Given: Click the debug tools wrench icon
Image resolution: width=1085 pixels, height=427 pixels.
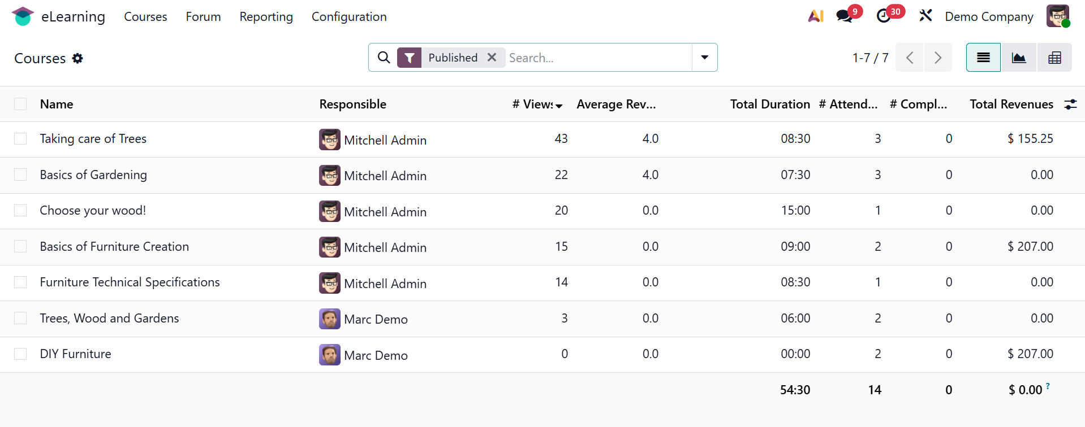Looking at the screenshot, I should pos(925,16).
